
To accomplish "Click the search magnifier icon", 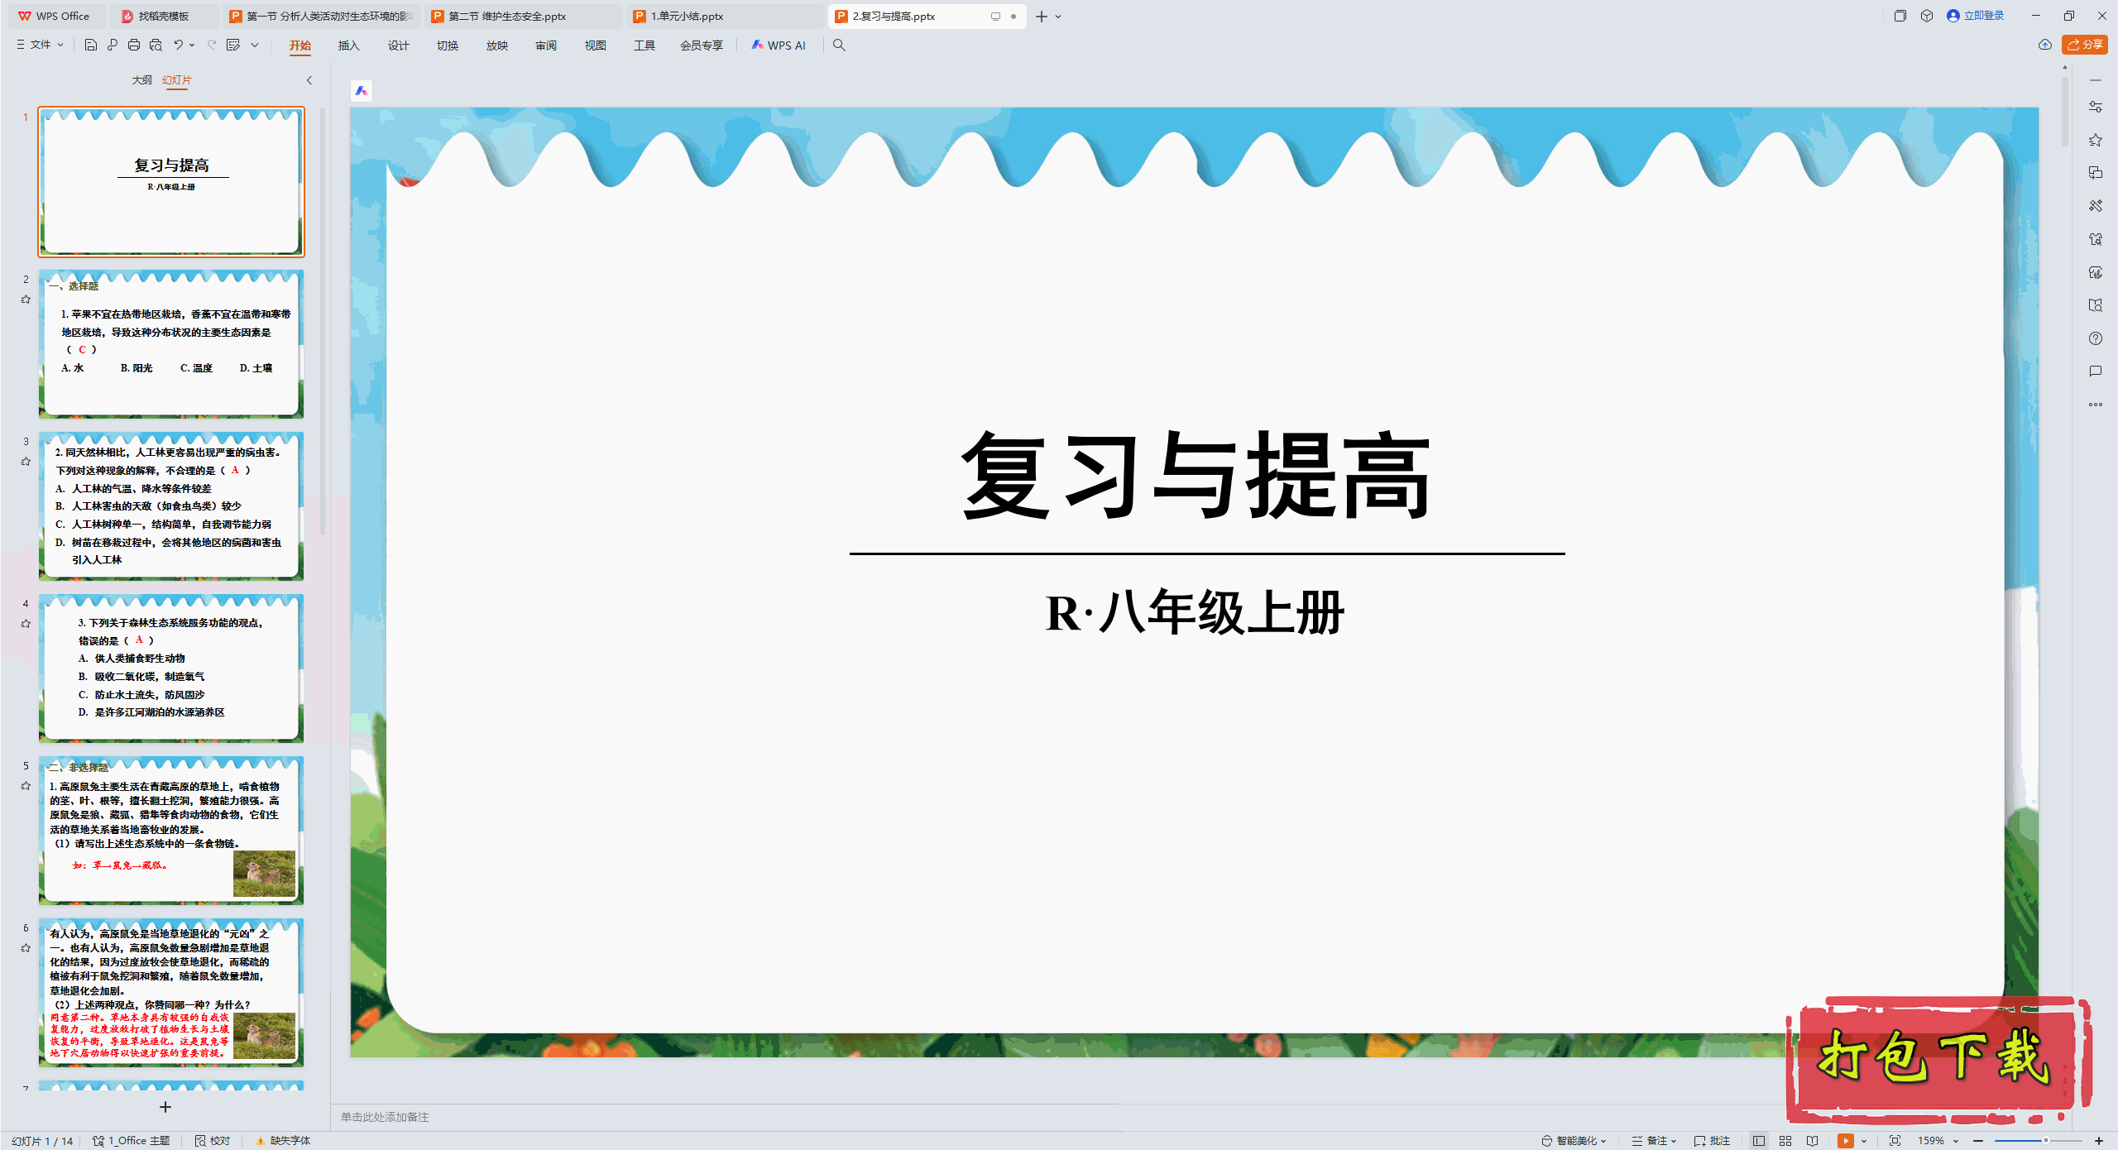I will (x=839, y=45).
